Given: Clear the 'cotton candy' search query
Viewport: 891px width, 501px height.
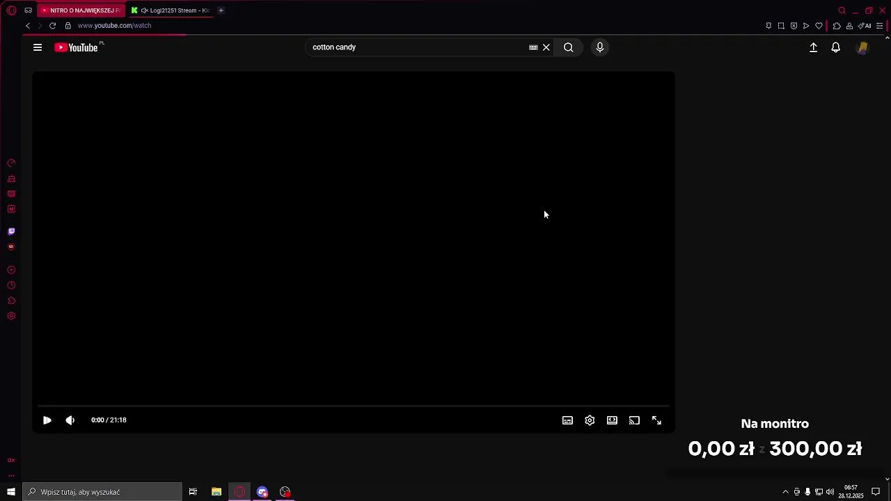Looking at the screenshot, I should pyautogui.click(x=546, y=47).
